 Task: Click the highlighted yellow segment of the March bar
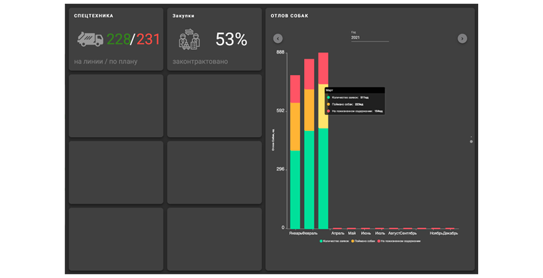(323, 106)
